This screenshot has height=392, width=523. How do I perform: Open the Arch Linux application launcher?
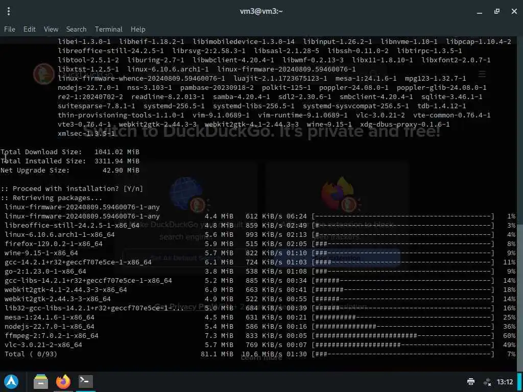click(x=11, y=382)
